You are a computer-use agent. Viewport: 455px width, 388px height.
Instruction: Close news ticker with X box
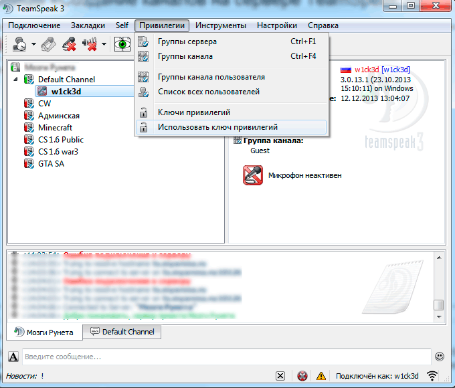280,376
